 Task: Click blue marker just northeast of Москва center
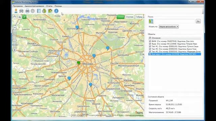click(x=94, y=56)
